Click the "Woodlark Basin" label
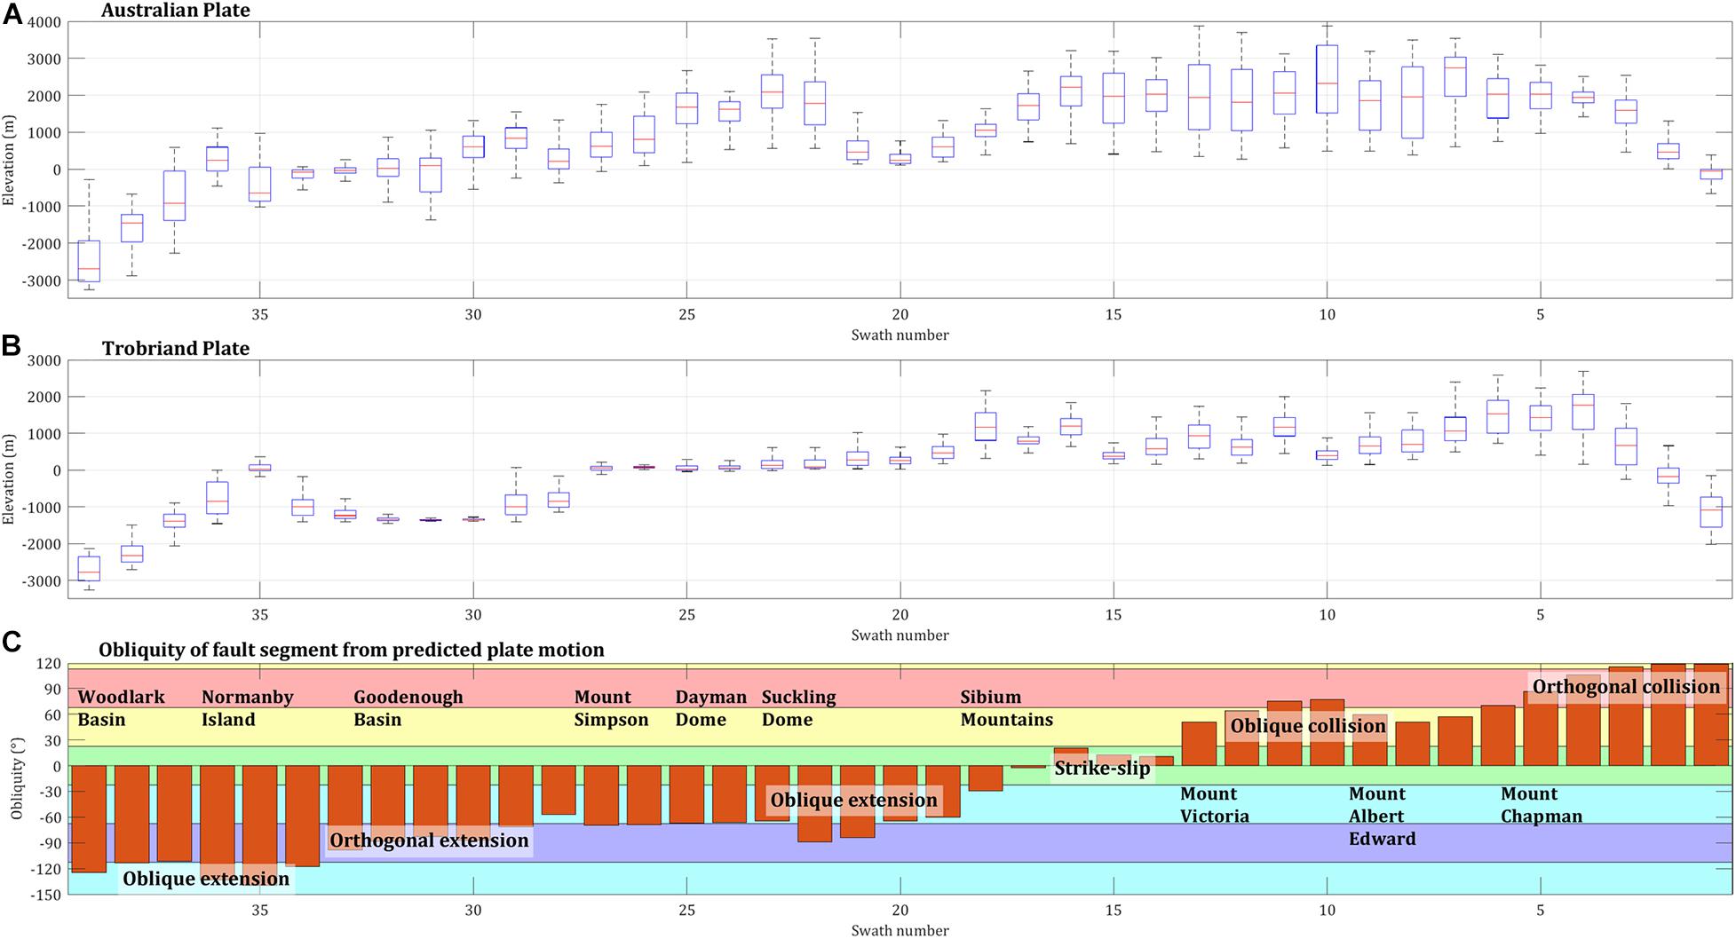This screenshot has width=1736, height=939. tap(122, 708)
